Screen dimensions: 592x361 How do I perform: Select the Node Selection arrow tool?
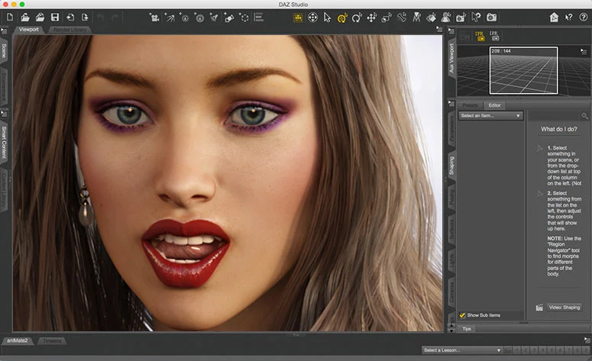(328, 17)
